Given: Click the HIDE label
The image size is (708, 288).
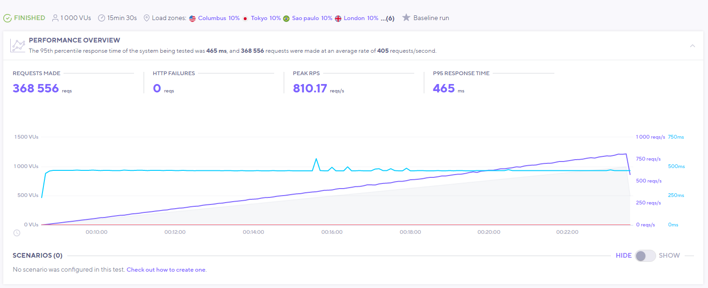Looking at the screenshot, I should (623, 256).
